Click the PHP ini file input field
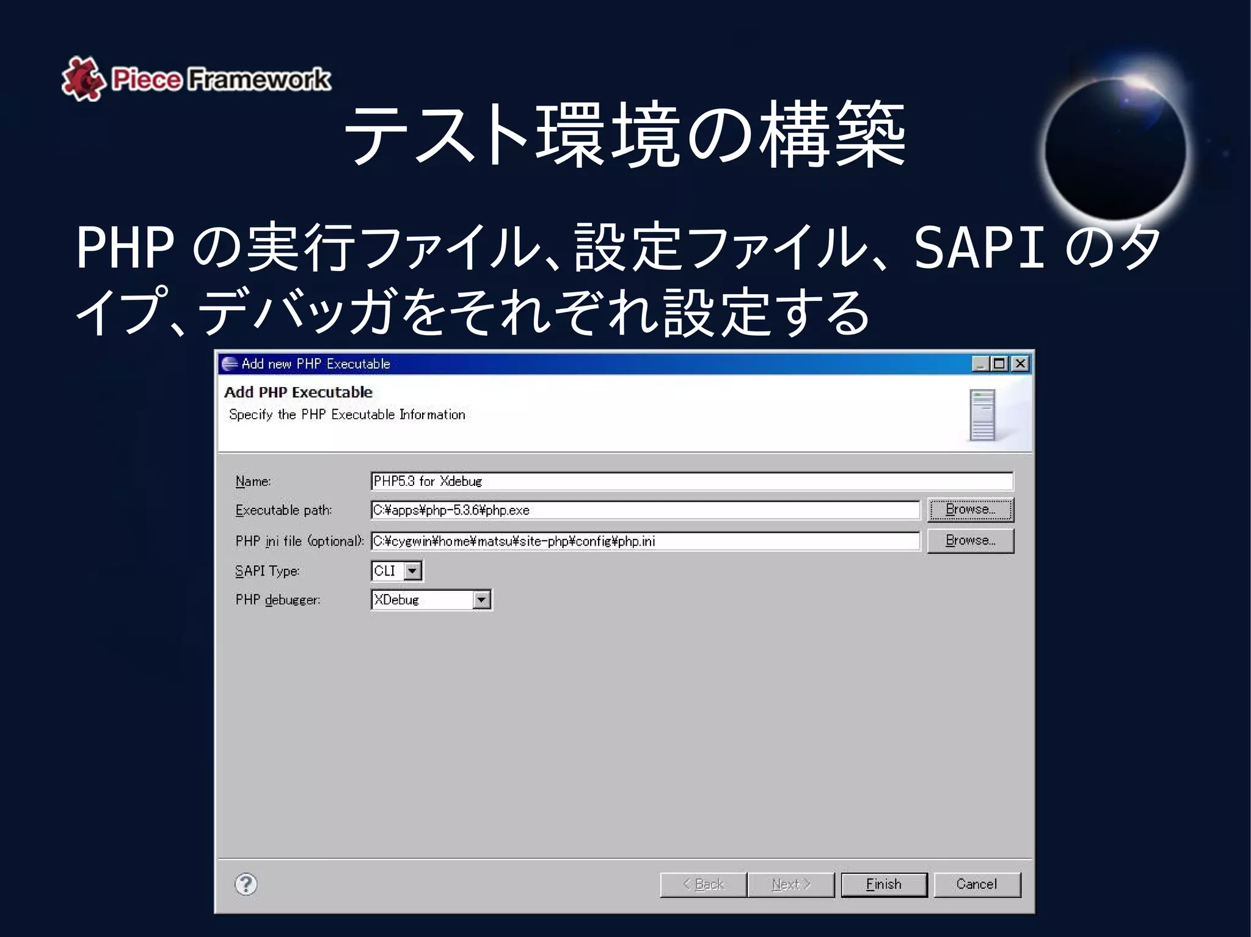 (x=645, y=541)
